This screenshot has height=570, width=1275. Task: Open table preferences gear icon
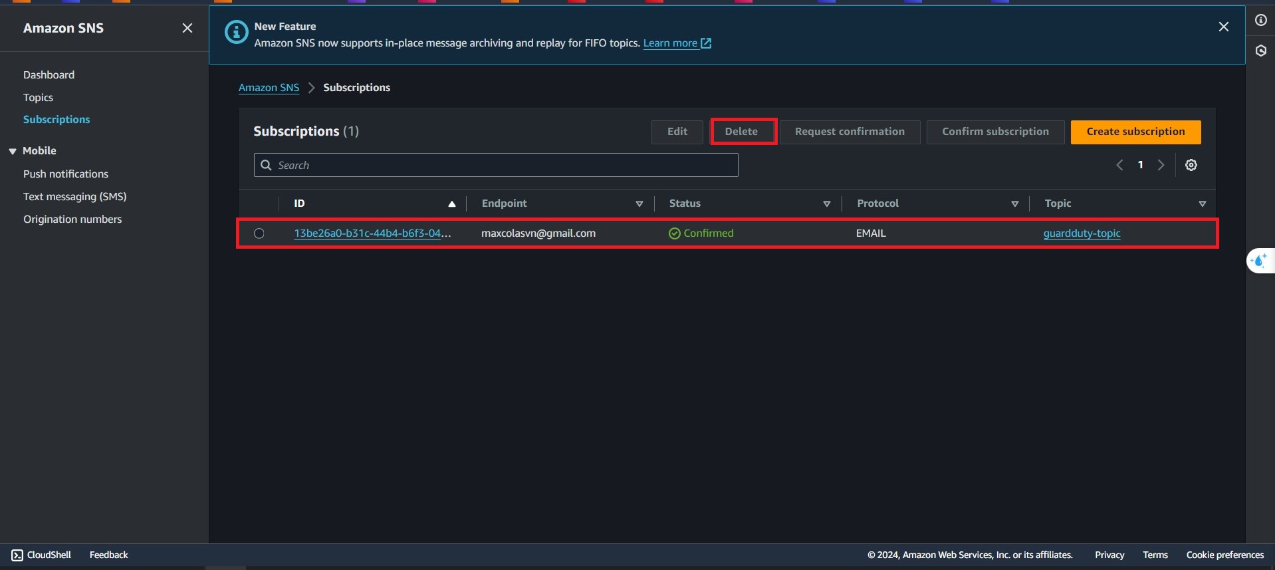[1191, 165]
